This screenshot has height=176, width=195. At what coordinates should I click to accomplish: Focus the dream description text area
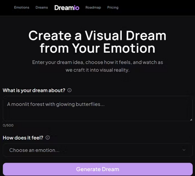(98, 108)
